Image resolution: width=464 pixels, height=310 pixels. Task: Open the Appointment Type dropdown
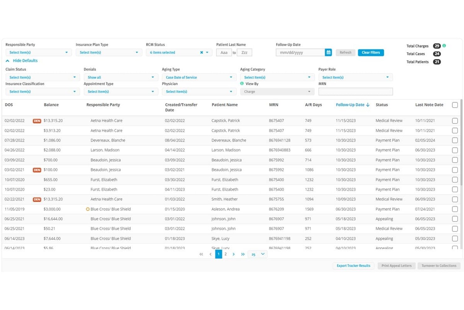121,92
